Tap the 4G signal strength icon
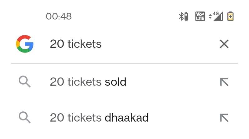This screenshot has width=249, height=139. click(x=218, y=16)
